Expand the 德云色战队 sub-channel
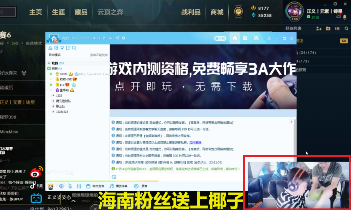This screenshot has width=351, height=210. pos(53,101)
